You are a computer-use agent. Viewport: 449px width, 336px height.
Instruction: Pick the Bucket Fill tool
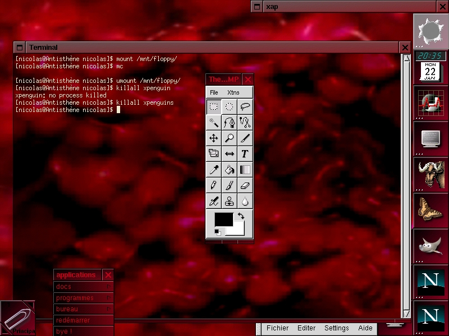coord(230,170)
